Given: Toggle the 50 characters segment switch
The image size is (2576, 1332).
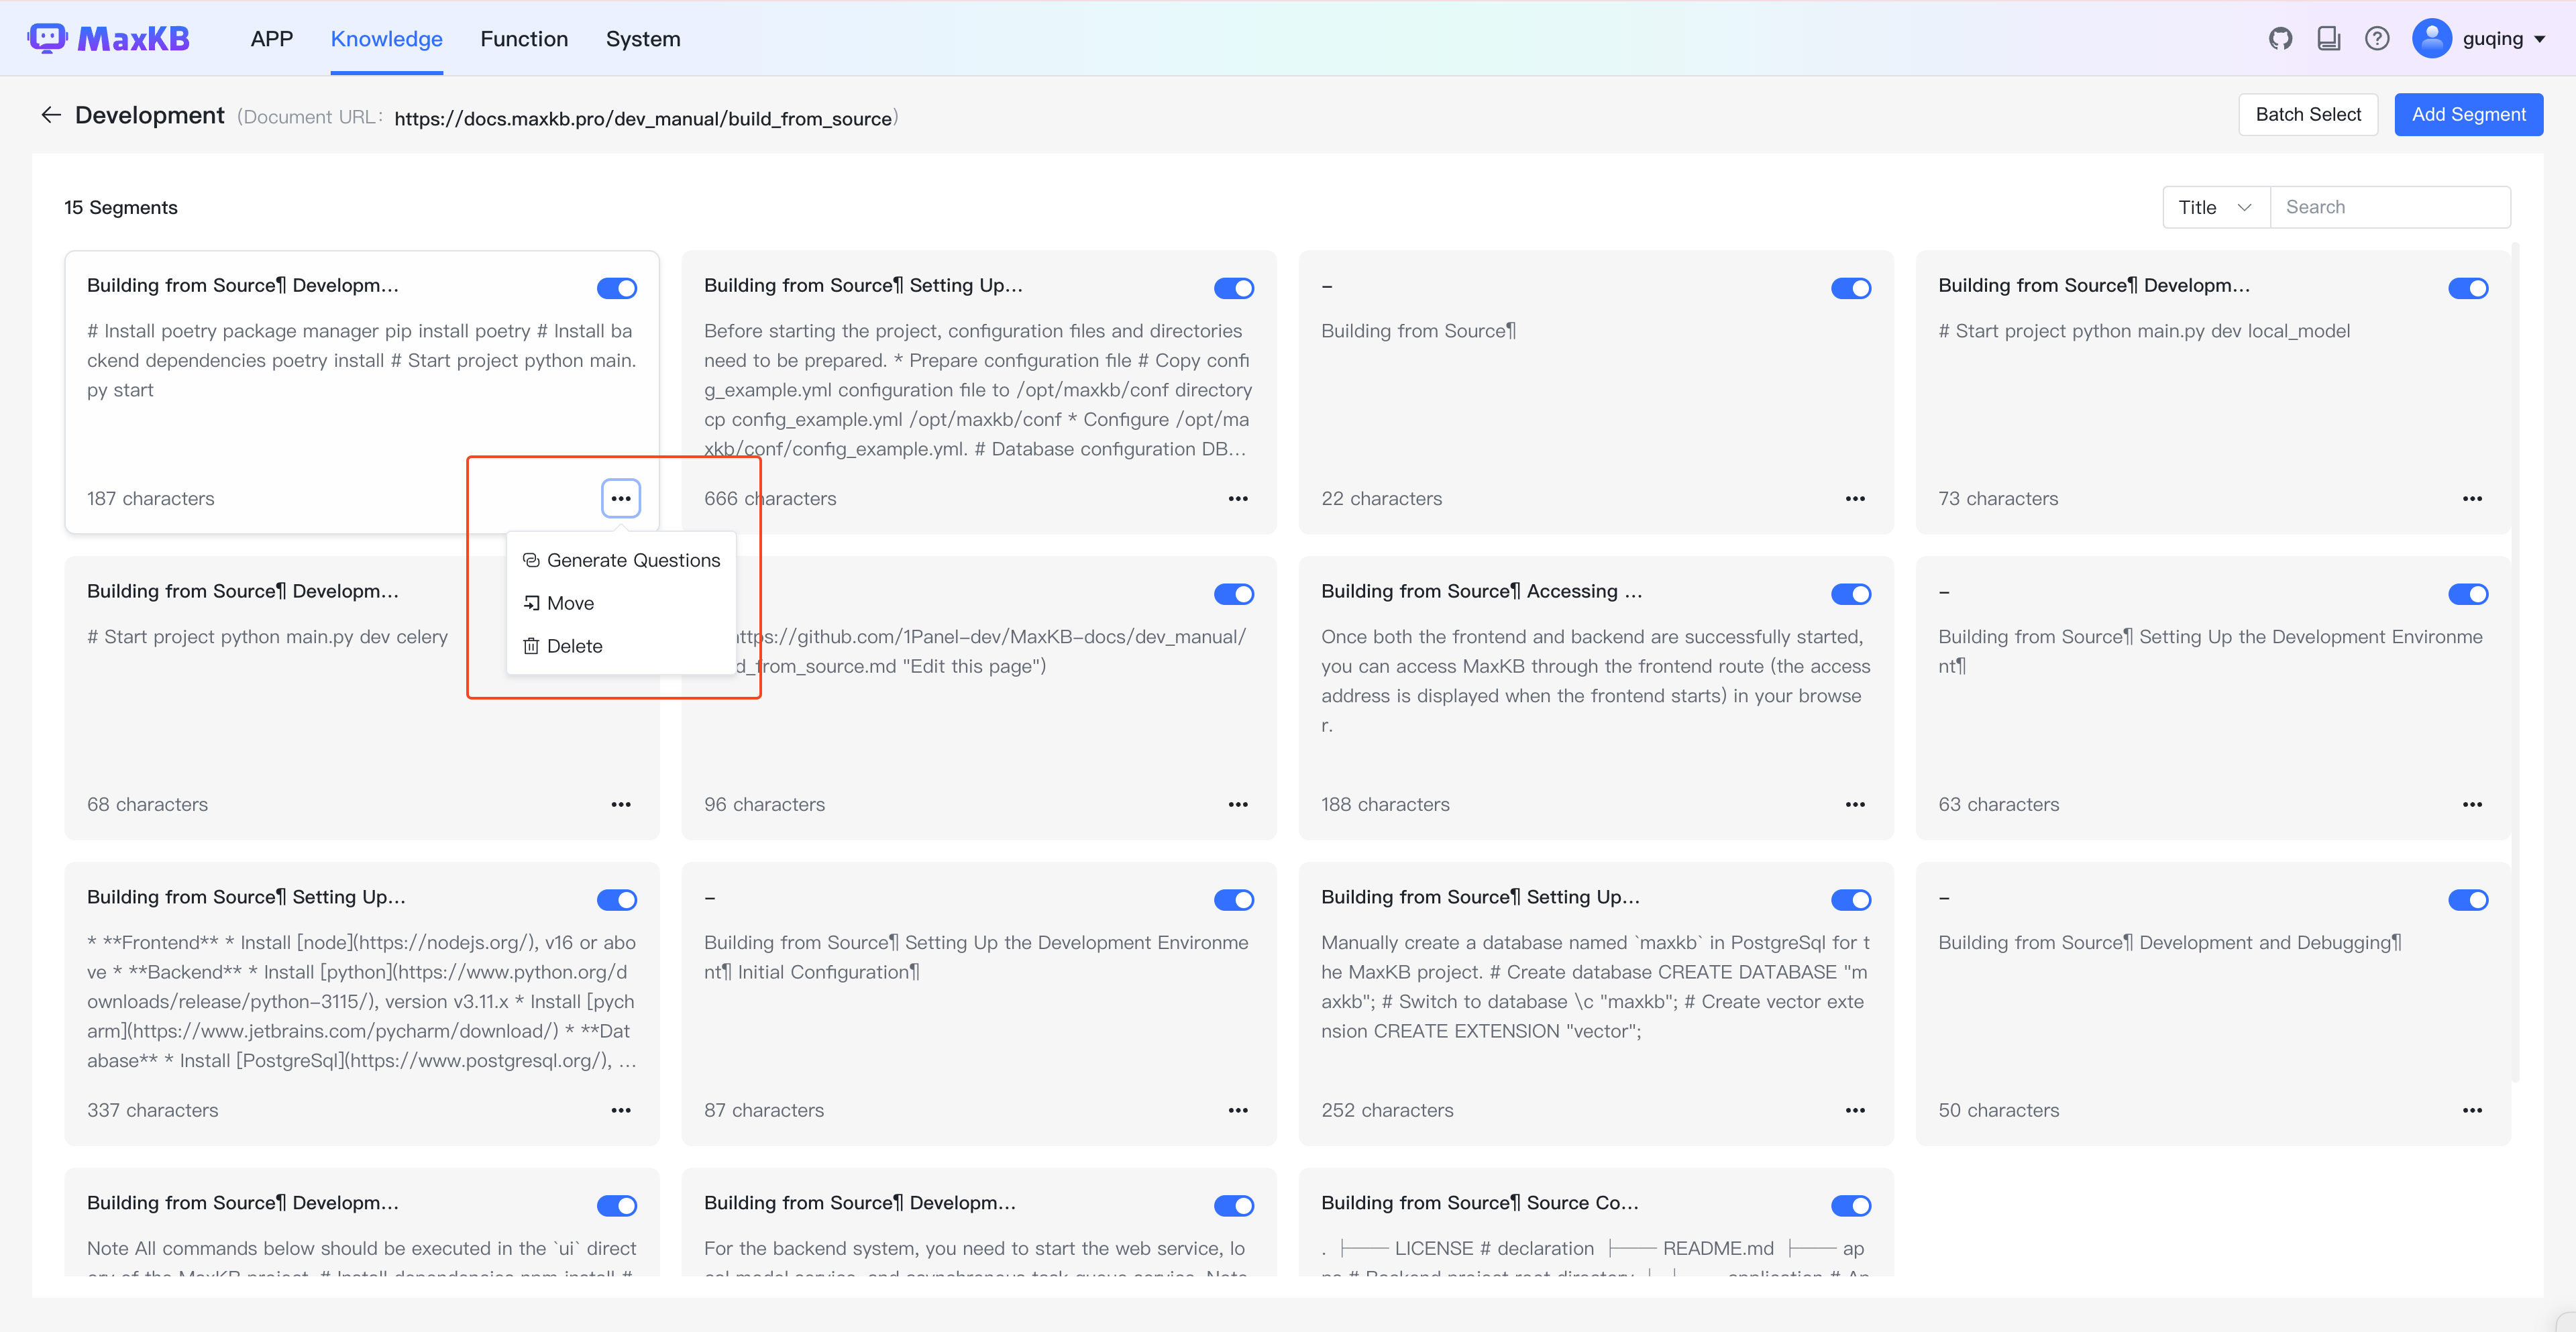Looking at the screenshot, I should [2468, 900].
